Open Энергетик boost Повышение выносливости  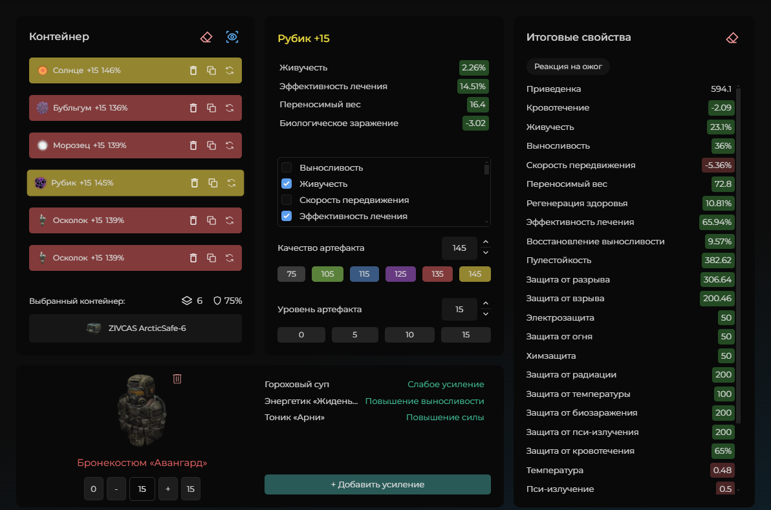click(424, 401)
